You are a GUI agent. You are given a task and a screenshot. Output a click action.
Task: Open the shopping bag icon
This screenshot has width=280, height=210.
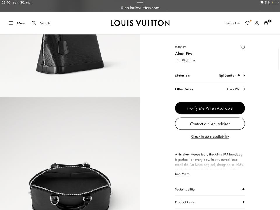[x=266, y=23]
